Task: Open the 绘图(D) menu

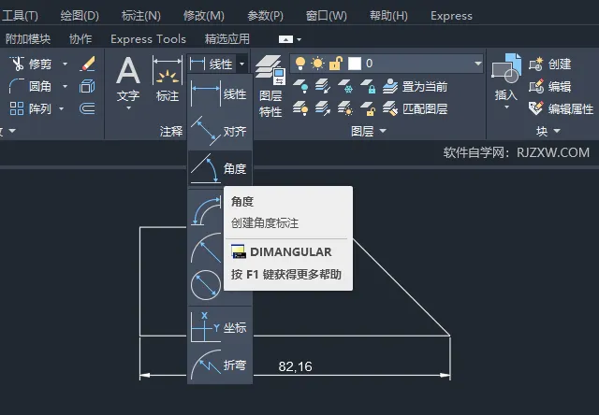Action: tap(80, 16)
